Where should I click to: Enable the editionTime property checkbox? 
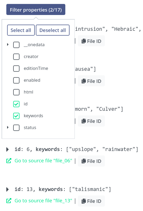[16, 68]
